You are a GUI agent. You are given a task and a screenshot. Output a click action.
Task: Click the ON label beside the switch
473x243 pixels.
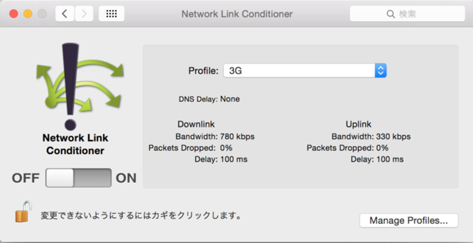point(126,178)
